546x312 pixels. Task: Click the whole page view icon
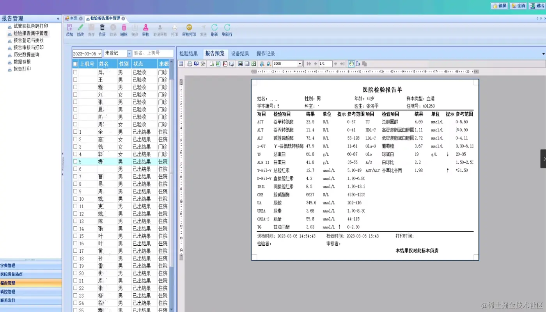pyautogui.click(x=247, y=64)
